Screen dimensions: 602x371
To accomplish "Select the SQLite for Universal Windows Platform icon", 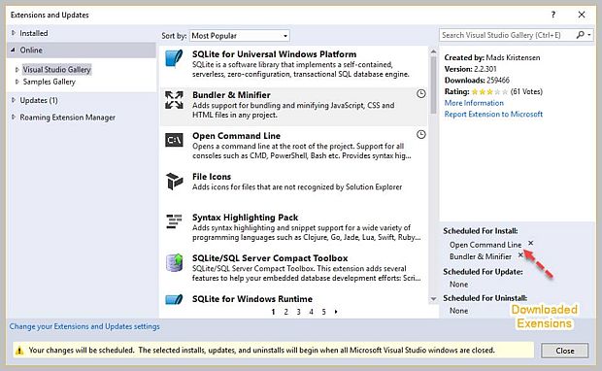I will click(174, 59).
